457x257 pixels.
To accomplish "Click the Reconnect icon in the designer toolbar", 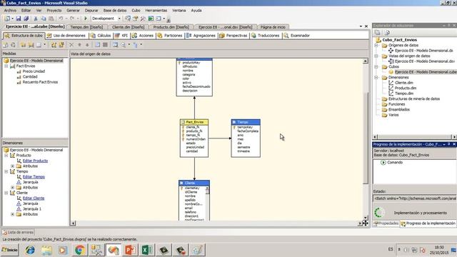I will click(13, 45).
